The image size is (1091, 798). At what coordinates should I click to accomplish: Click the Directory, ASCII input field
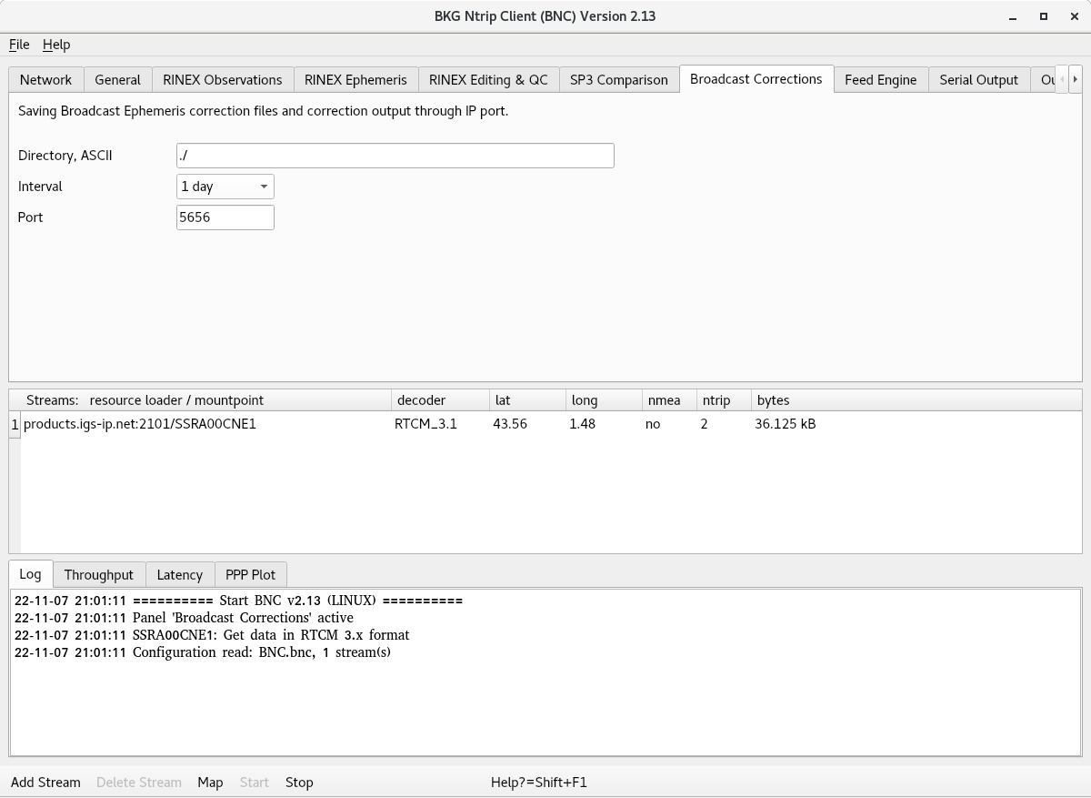395,156
